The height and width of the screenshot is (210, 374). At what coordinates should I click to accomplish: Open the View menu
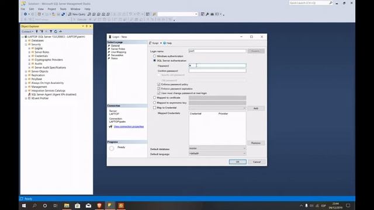click(41, 9)
